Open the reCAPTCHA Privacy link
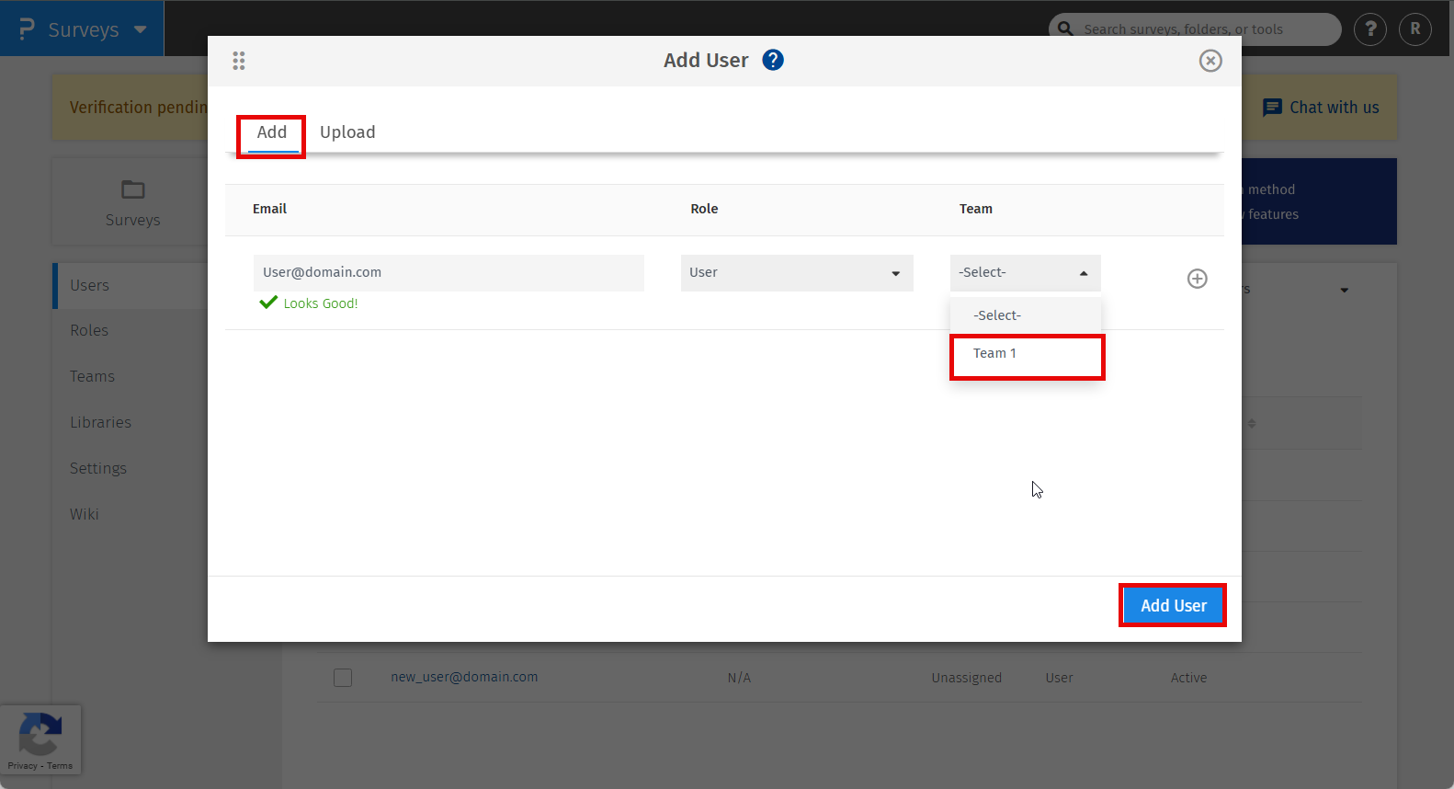The width and height of the screenshot is (1454, 789). pyautogui.click(x=23, y=766)
